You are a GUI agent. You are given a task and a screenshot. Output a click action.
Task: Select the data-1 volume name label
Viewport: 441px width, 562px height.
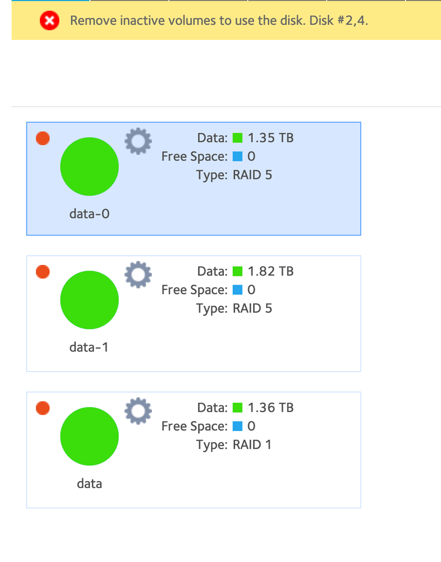tap(89, 347)
